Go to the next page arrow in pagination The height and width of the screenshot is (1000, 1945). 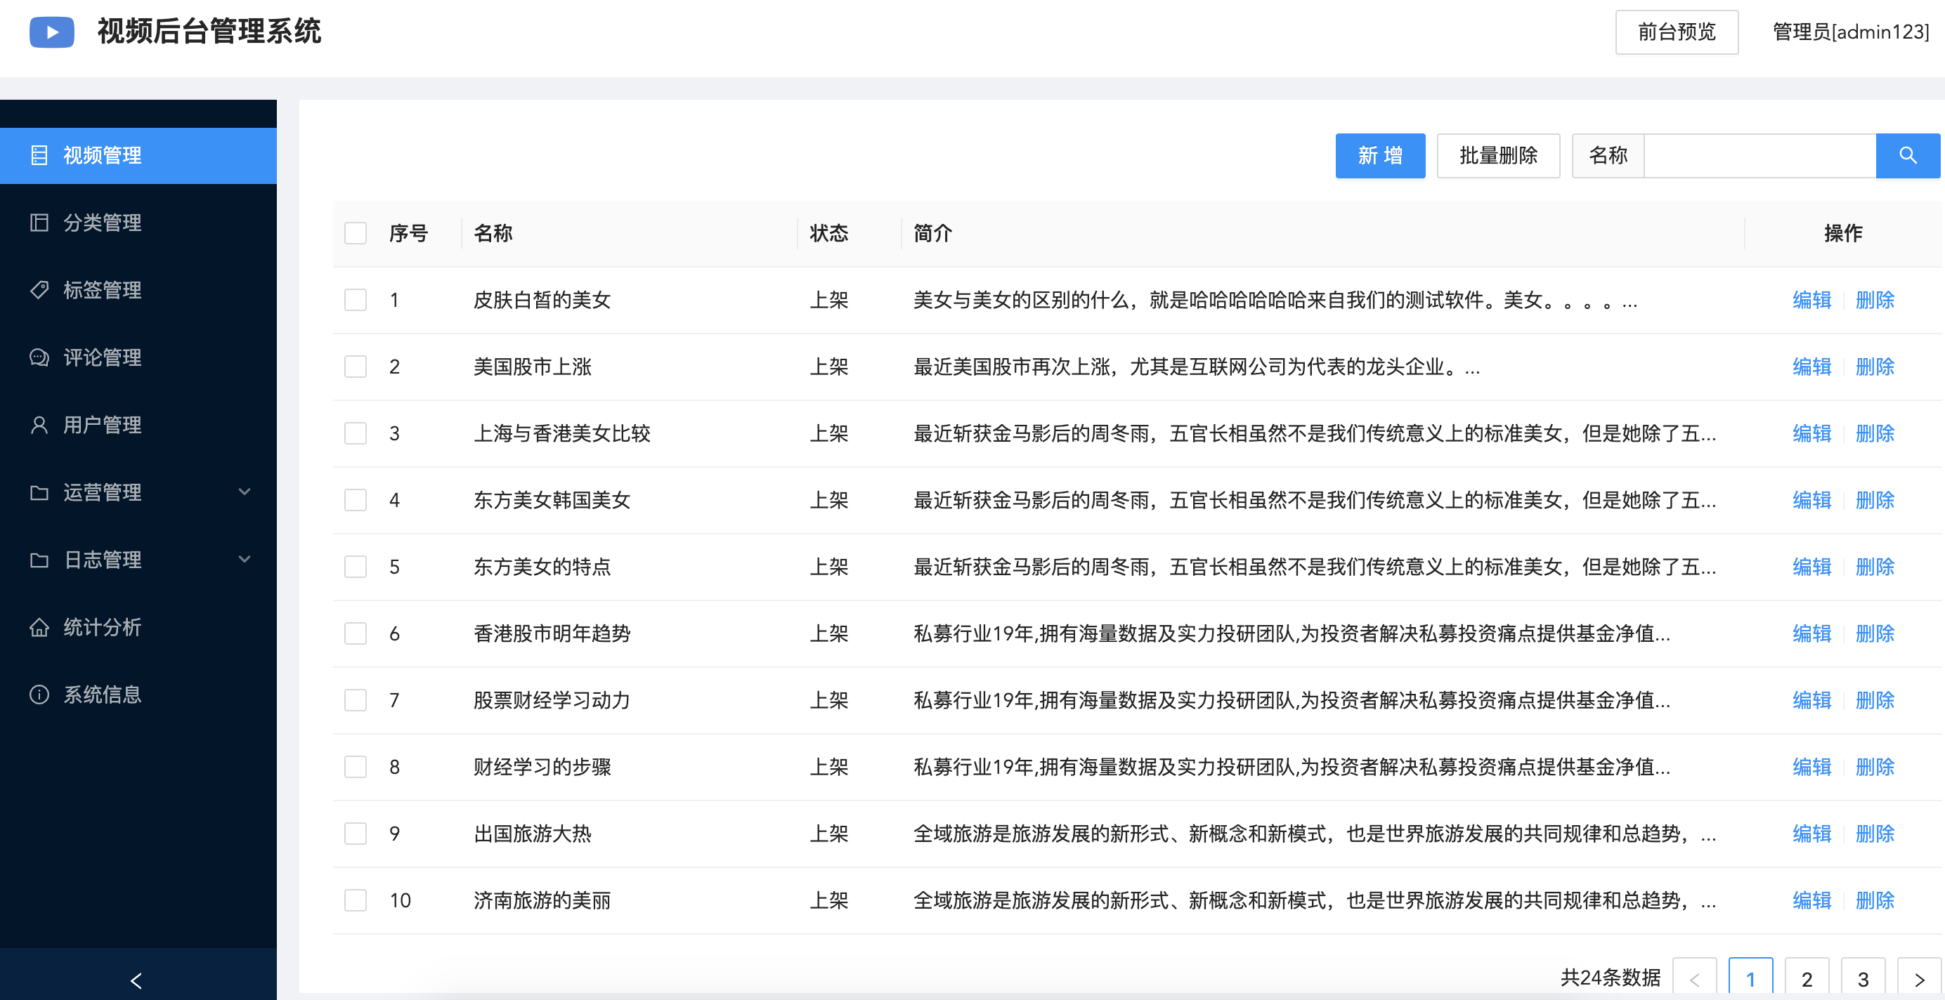pos(1918,979)
